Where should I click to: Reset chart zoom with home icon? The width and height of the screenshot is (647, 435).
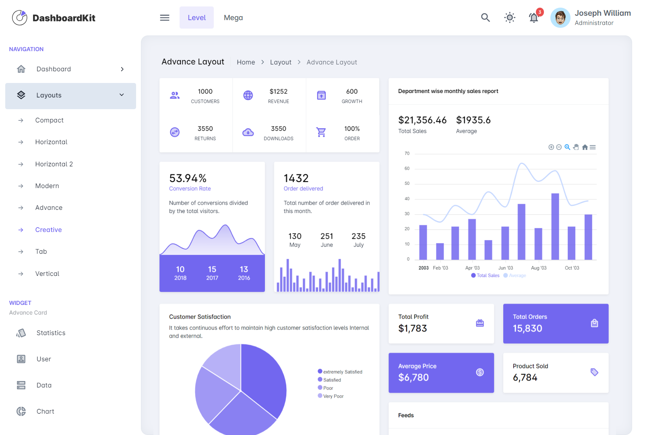point(585,147)
